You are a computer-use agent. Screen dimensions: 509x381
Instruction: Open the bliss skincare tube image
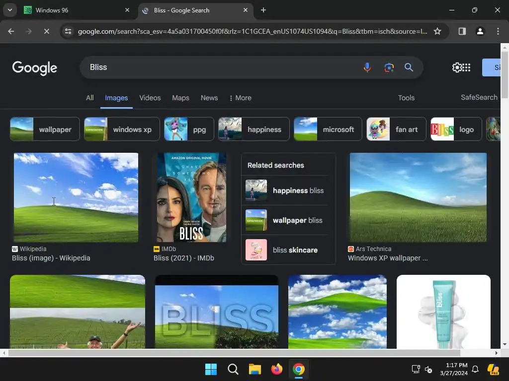coord(443,312)
